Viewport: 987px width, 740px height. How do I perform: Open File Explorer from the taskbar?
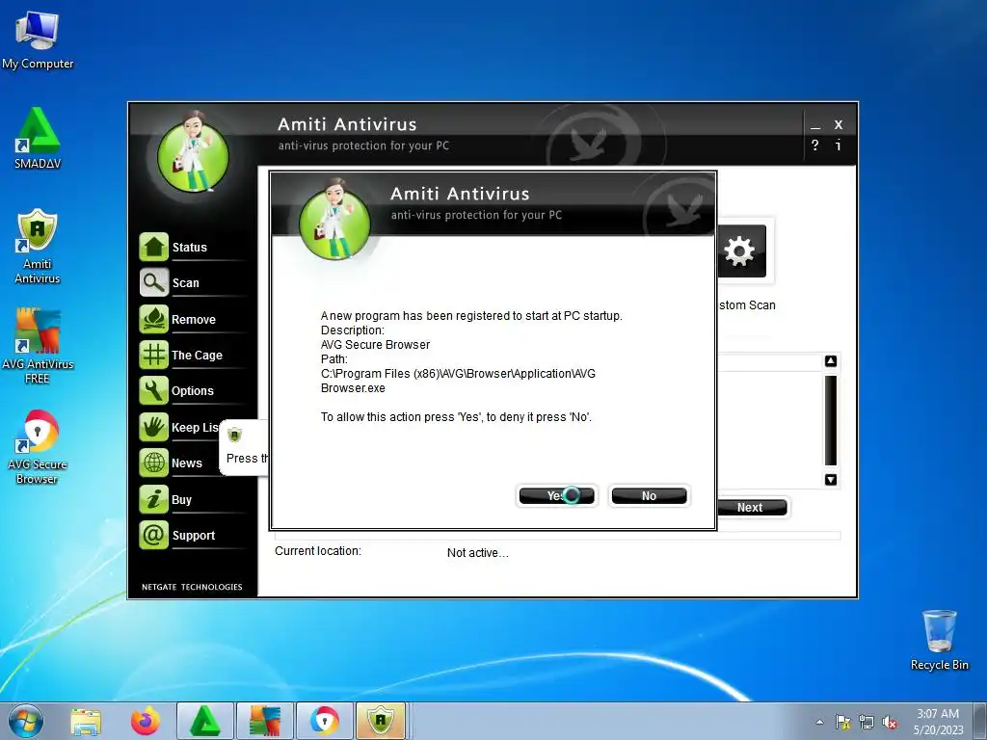[x=86, y=721]
